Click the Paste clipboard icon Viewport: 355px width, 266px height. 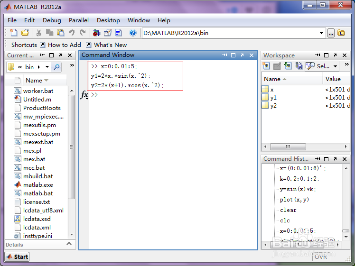pyautogui.click(x=60, y=33)
